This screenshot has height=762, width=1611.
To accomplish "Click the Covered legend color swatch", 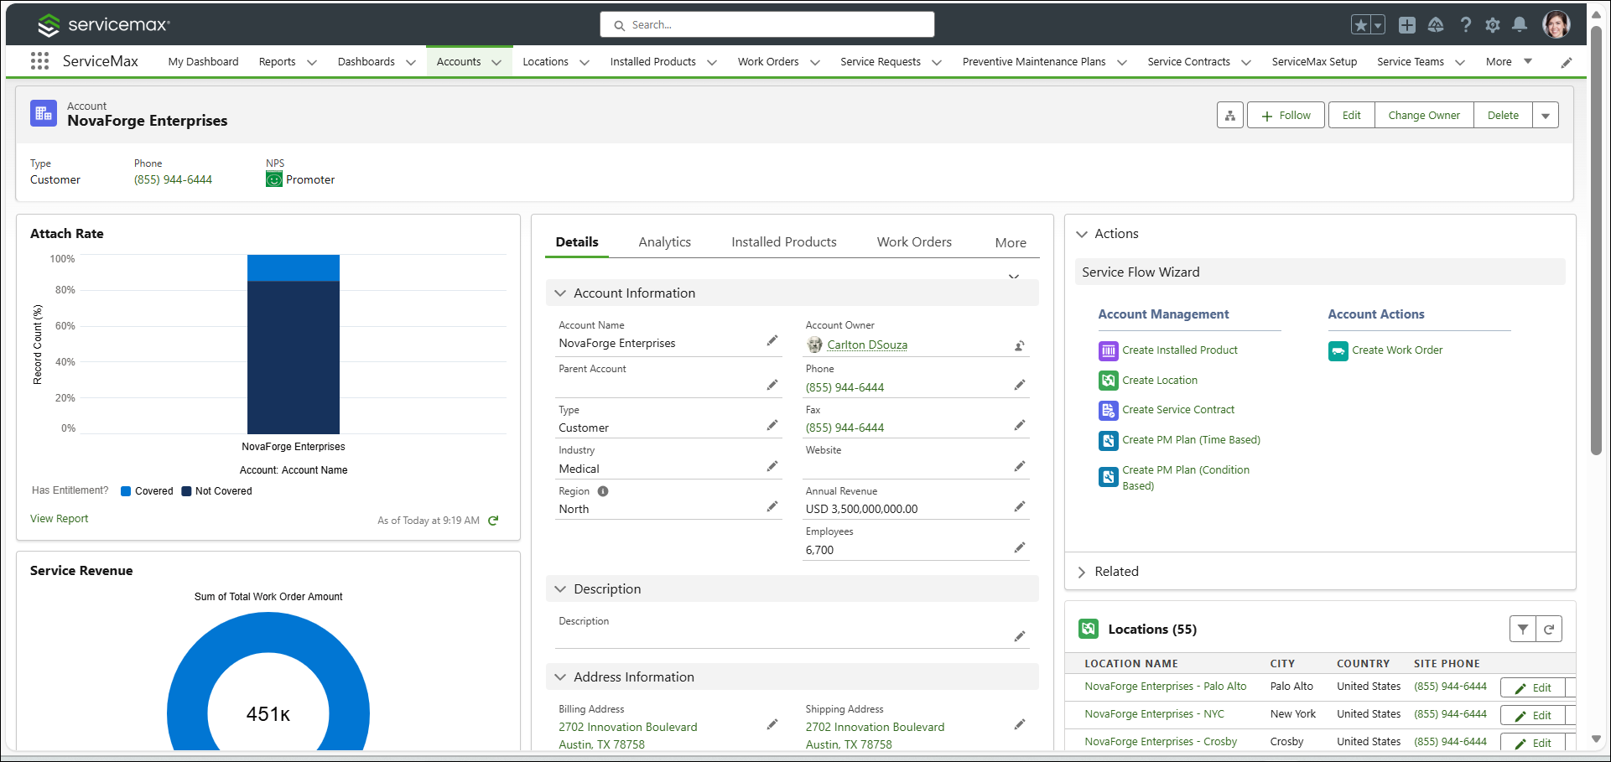I will (126, 491).
